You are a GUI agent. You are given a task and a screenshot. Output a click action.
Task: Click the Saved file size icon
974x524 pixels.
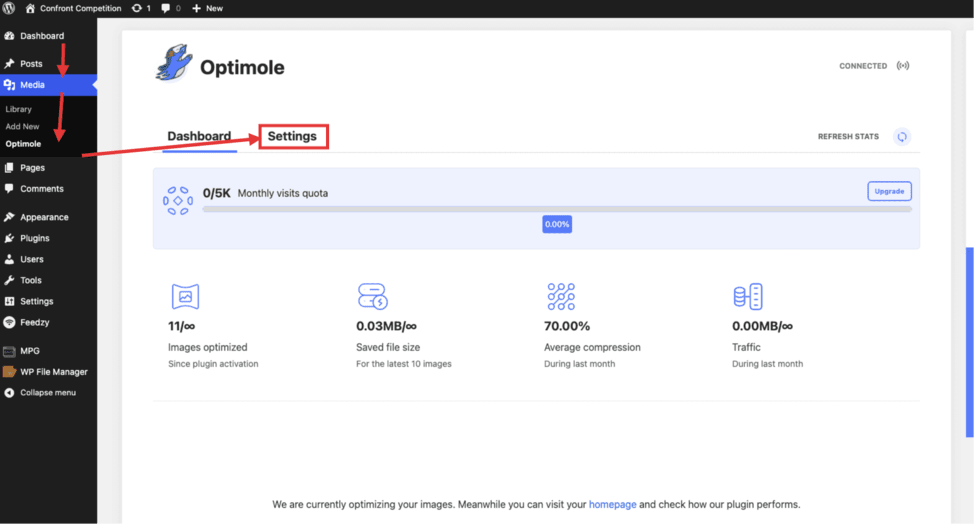pyautogui.click(x=372, y=296)
